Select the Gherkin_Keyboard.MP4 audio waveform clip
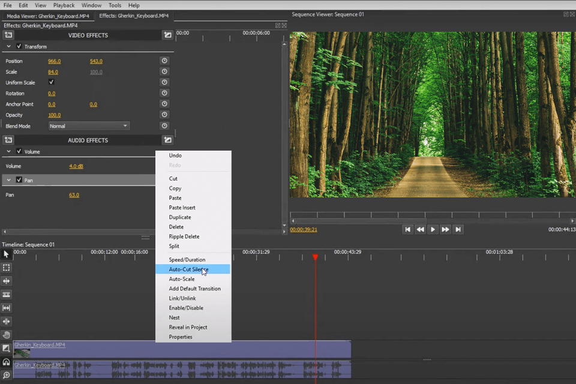The image size is (576, 384). (182, 370)
